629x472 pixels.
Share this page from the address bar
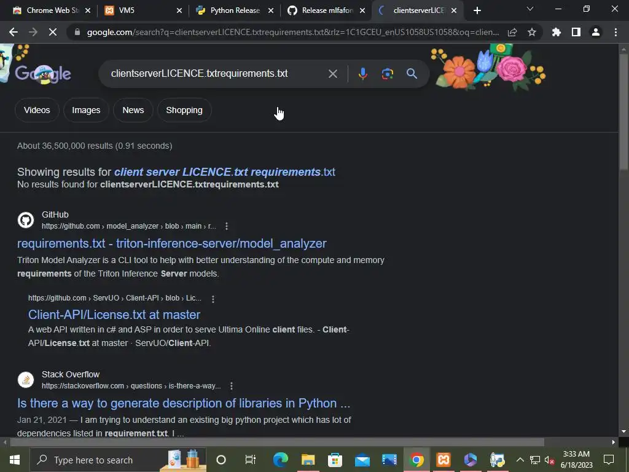(512, 32)
